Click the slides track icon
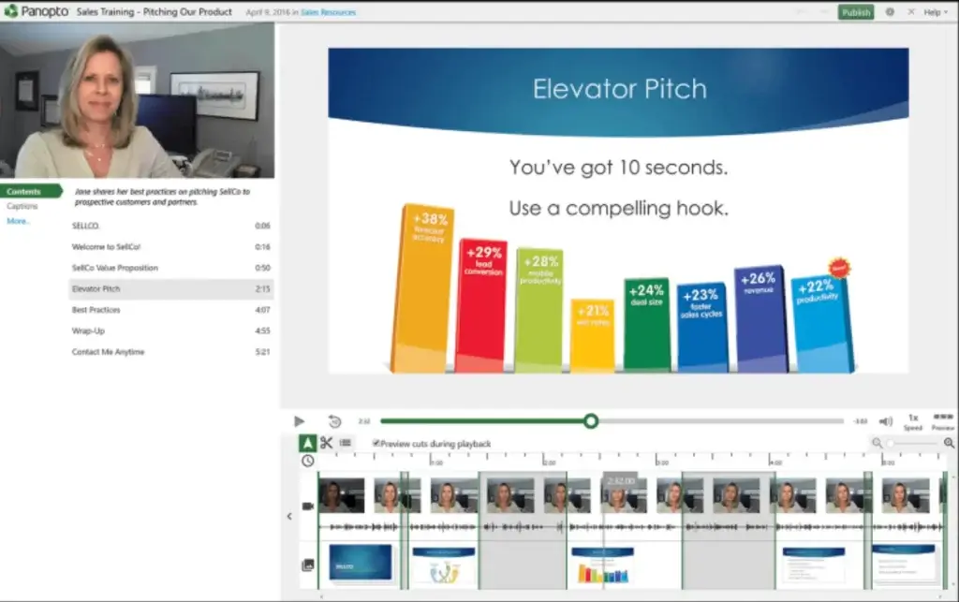 point(308,565)
